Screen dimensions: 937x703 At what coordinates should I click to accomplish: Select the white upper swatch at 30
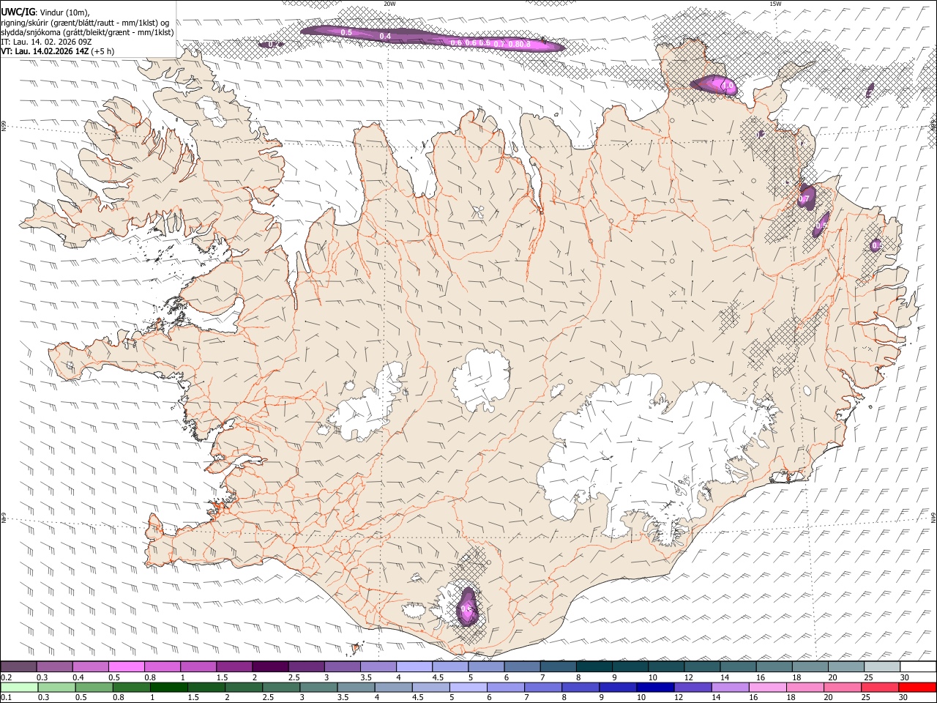click(x=917, y=666)
